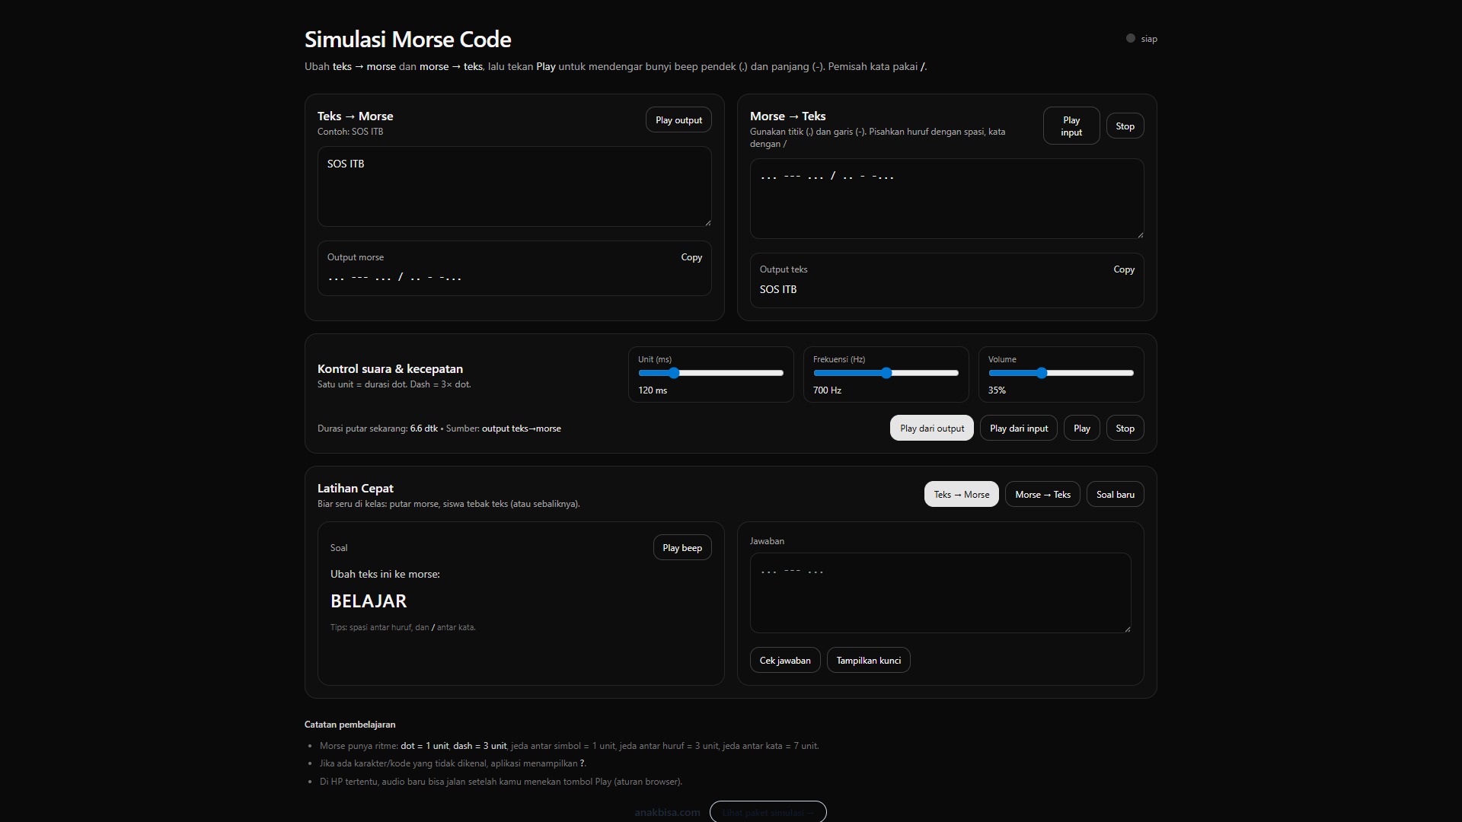The image size is (1462, 822).
Task: Click the siap status indicator dot
Action: point(1131,38)
